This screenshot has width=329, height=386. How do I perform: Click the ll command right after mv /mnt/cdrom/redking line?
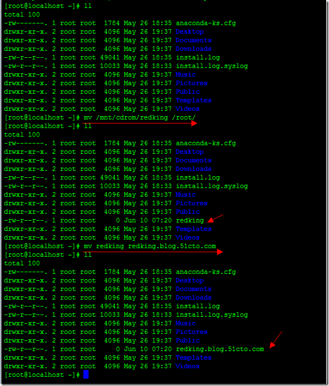click(x=88, y=126)
